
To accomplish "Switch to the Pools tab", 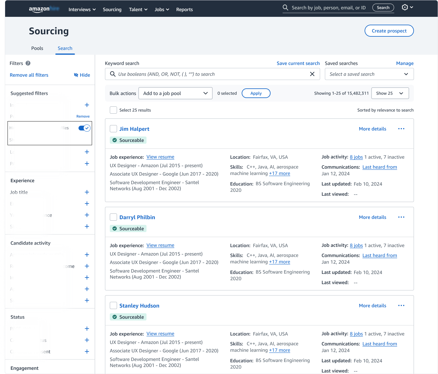I will point(37,48).
